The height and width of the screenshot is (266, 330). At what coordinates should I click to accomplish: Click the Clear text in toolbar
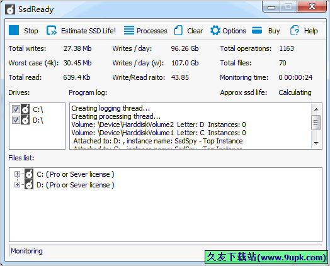pyautogui.click(x=195, y=31)
